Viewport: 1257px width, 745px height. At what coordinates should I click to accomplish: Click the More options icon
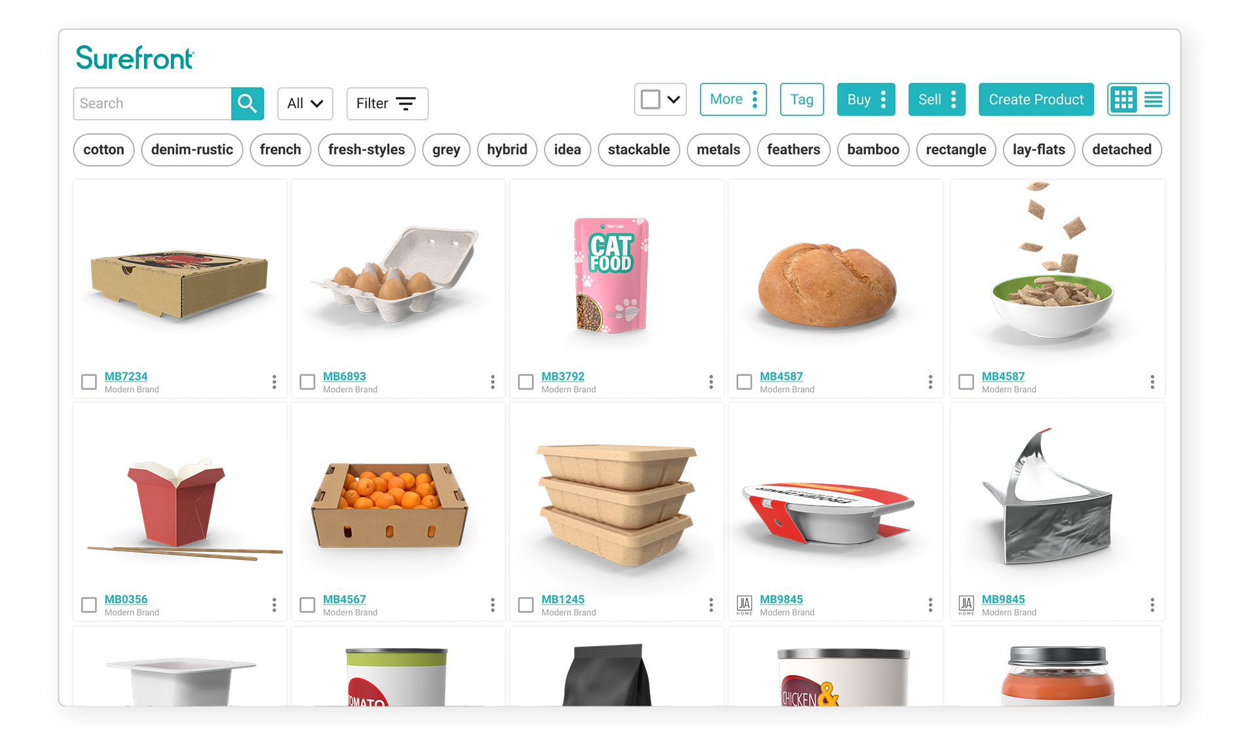(x=754, y=100)
